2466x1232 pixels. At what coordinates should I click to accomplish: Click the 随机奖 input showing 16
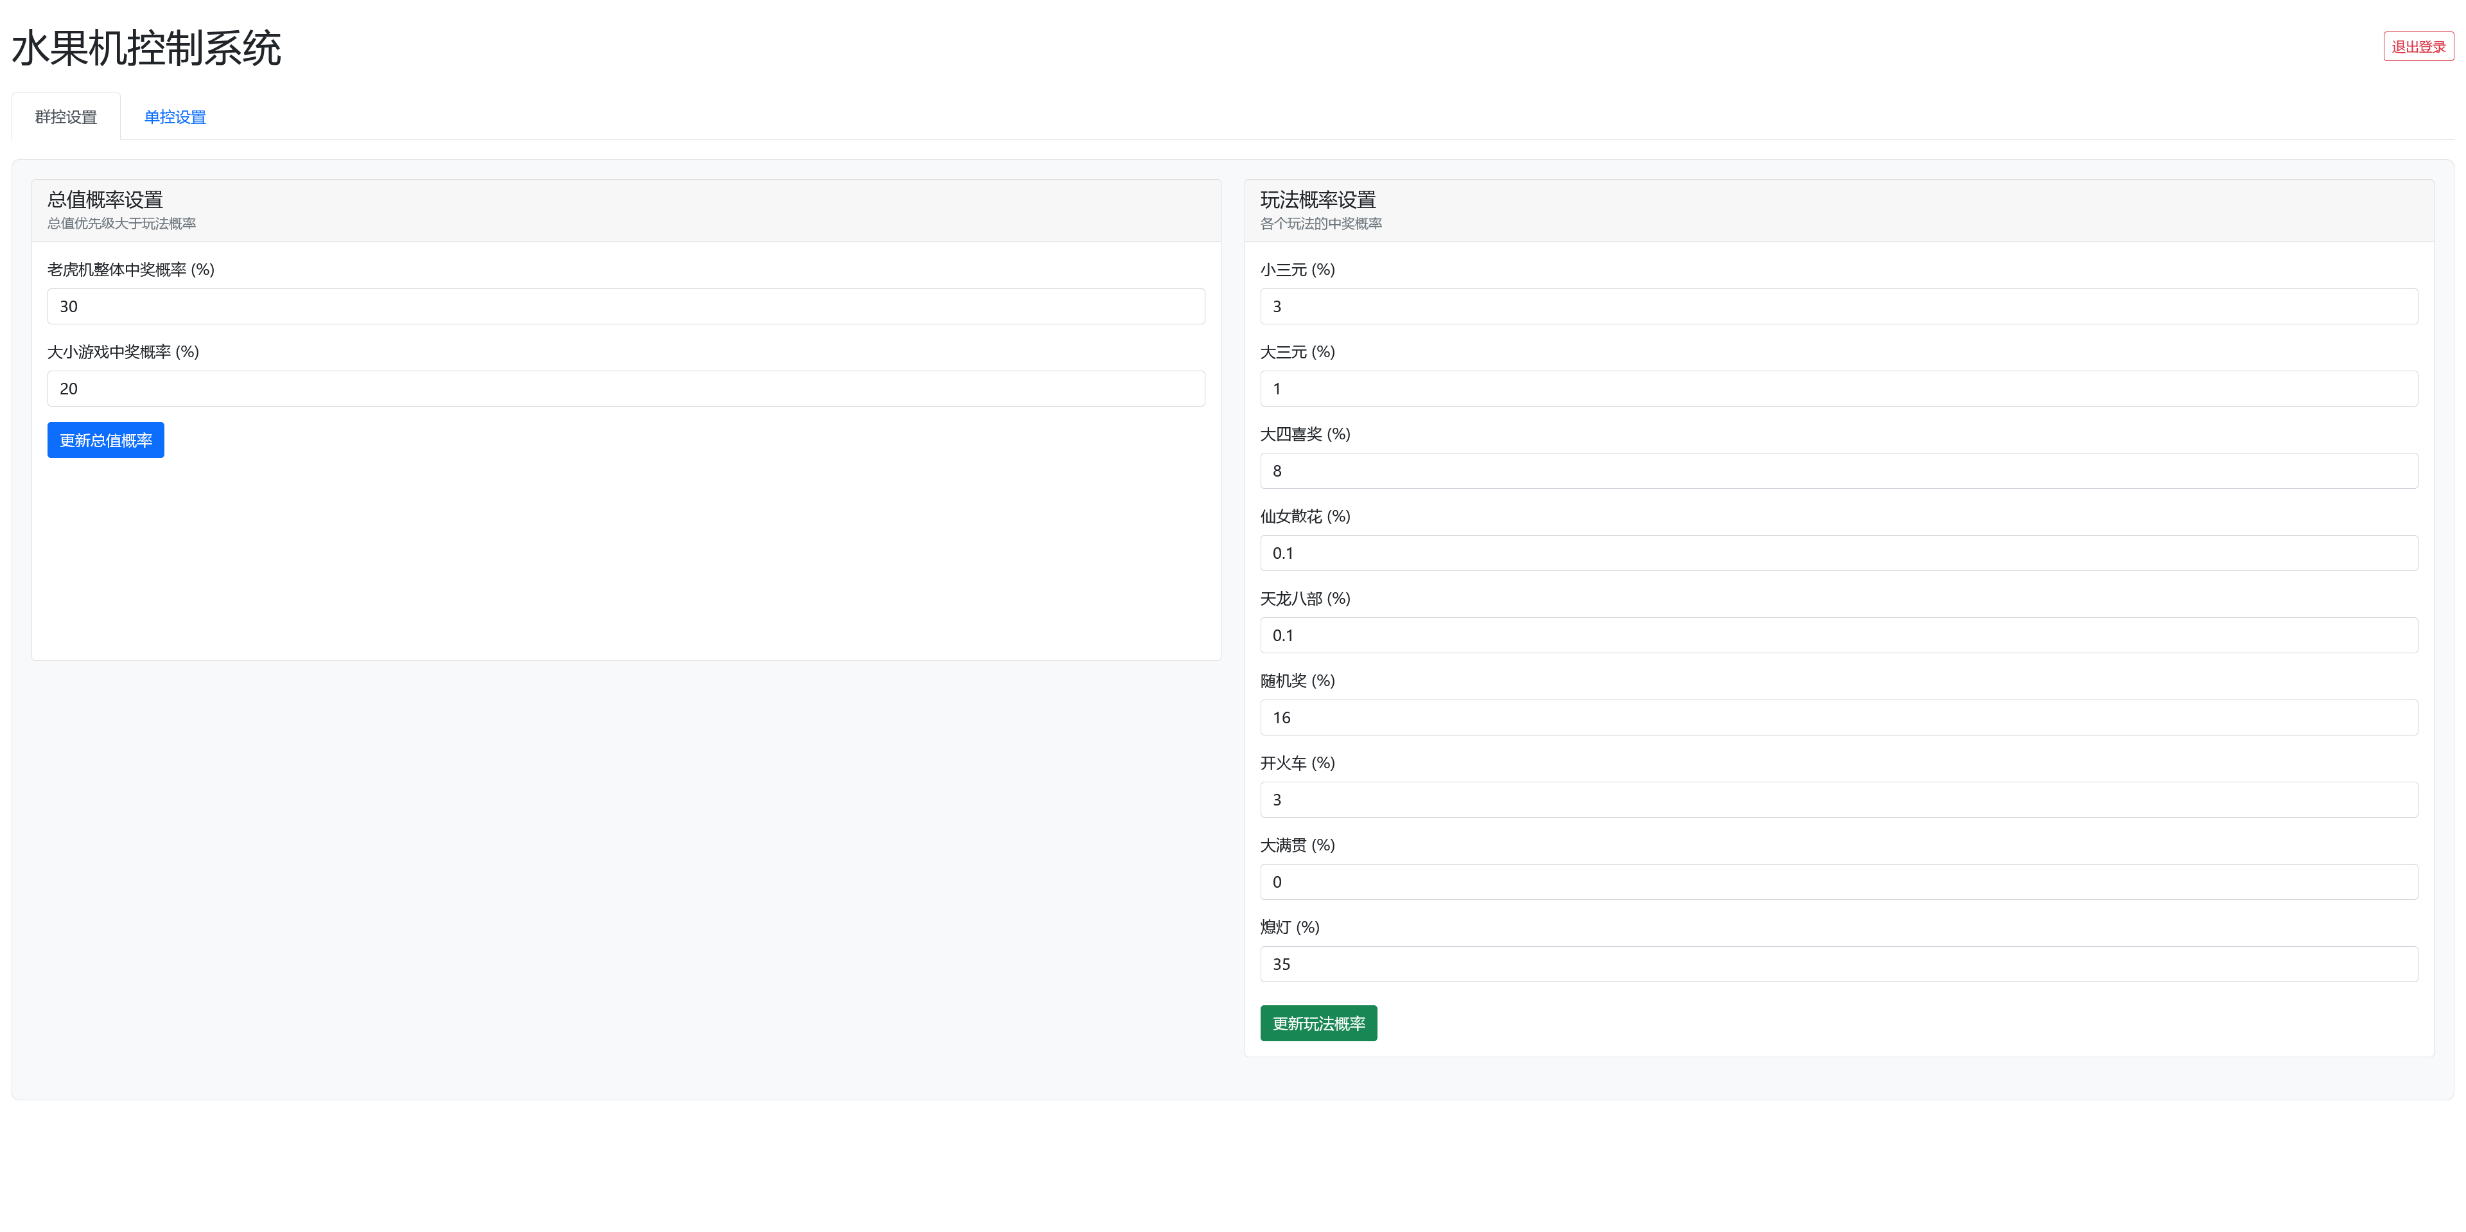click(x=1838, y=718)
